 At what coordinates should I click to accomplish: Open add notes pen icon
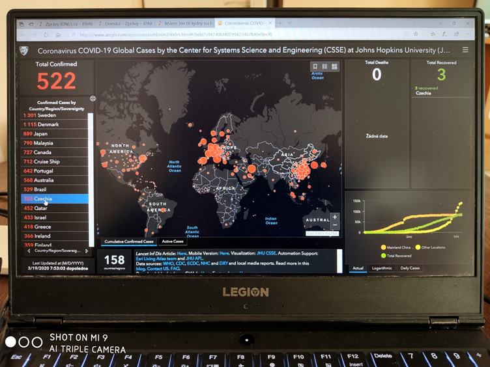445,34
